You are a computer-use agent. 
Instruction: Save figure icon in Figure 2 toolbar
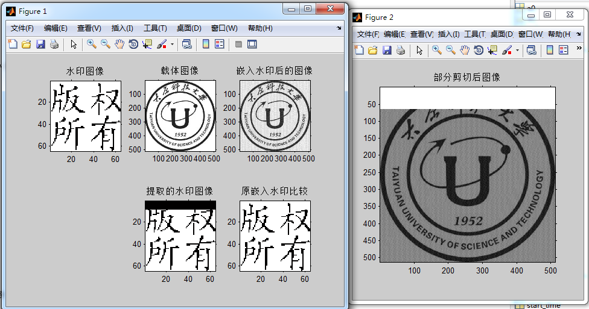tap(387, 50)
